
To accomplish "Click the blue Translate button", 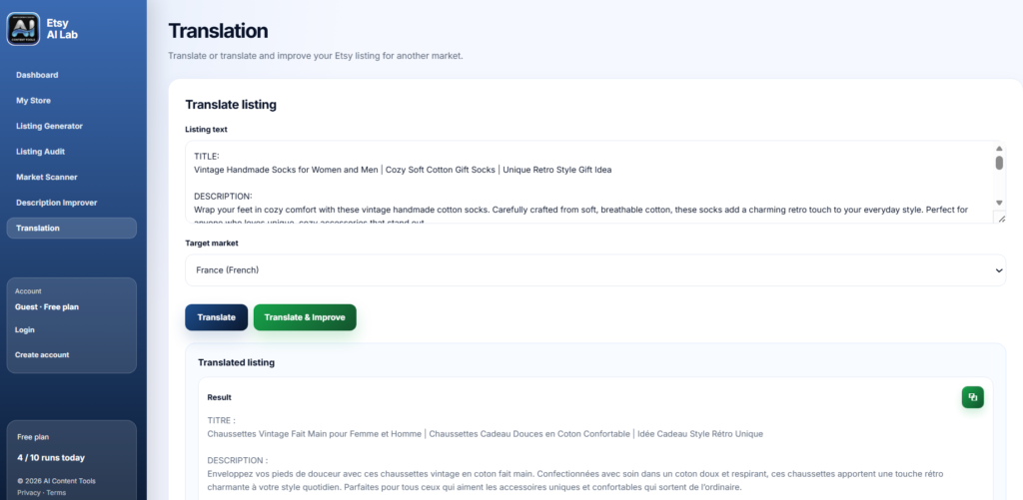I will point(217,317).
